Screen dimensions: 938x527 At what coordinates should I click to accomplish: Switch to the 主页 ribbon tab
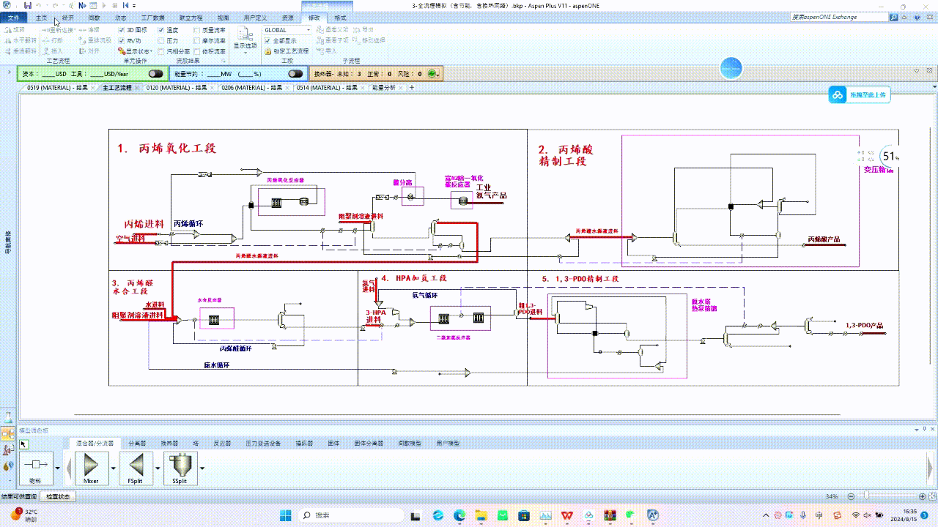point(42,17)
